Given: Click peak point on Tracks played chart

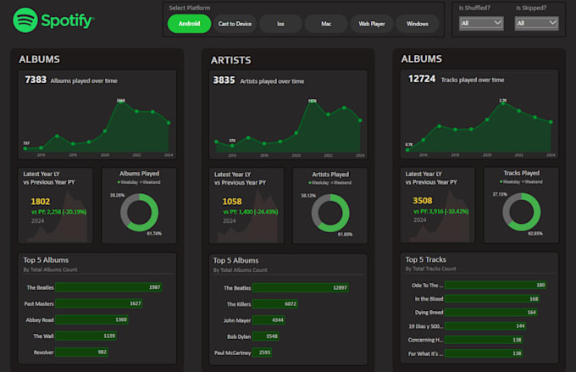Looking at the screenshot, I should pos(503,103).
